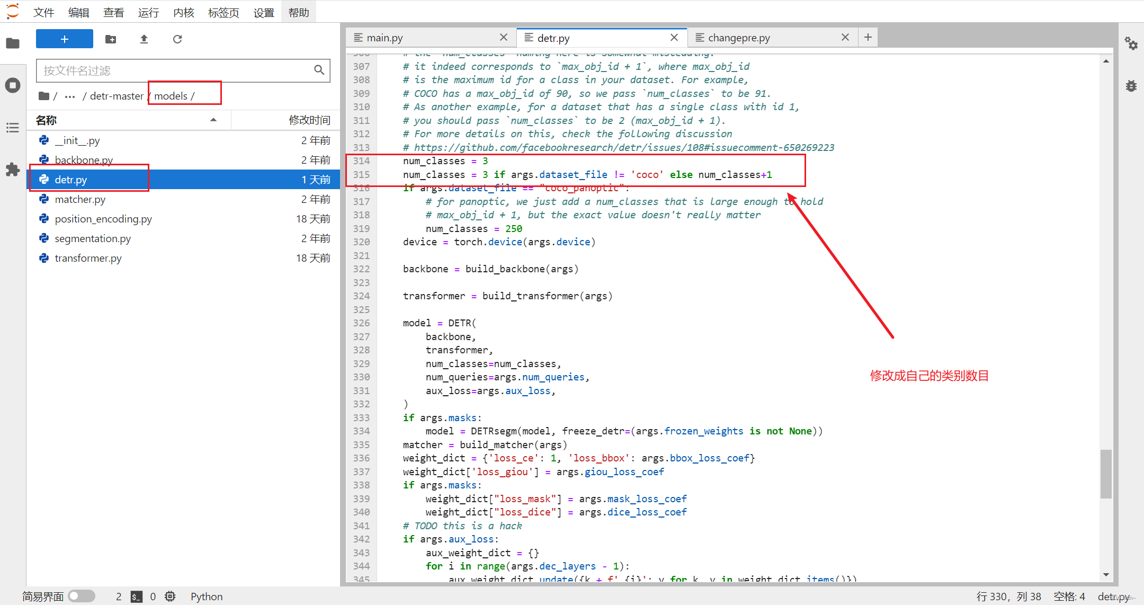Select the segmentation.py file
This screenshot has height=605, width=1144.
click(183, 238)
